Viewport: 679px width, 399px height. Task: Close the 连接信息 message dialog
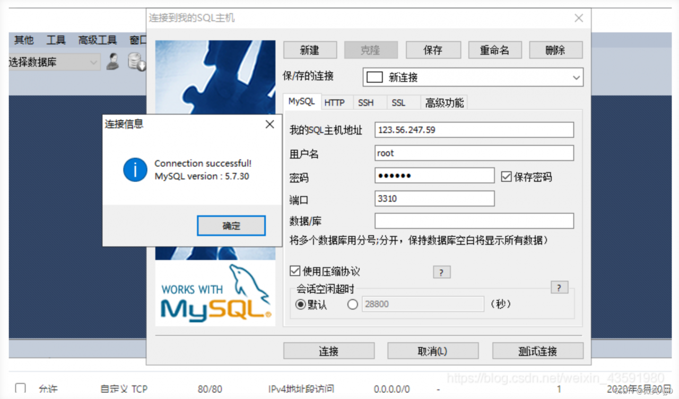coord(269,125)
